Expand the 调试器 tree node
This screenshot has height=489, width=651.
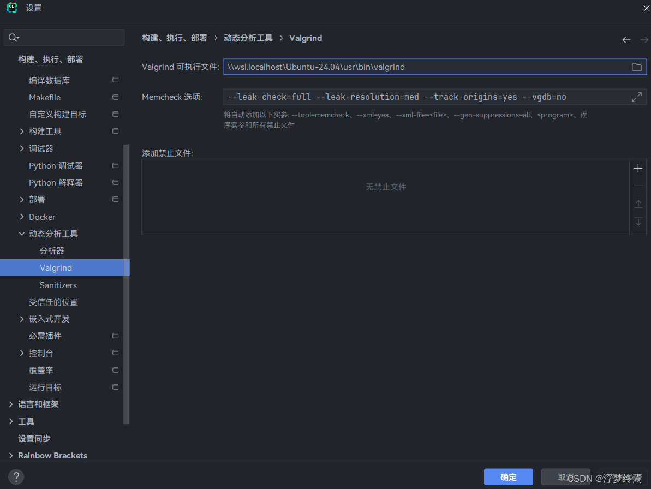(22, 148)
